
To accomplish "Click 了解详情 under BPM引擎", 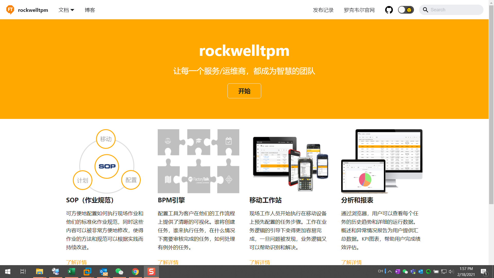I will 168,262.
